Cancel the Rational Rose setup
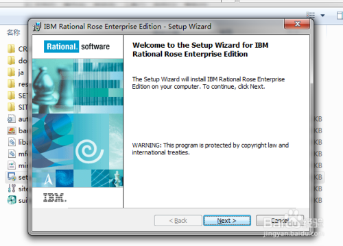Image resolution: width=343 pixels, height=246 pixels. pyautogui.click(x=280, y=221)
